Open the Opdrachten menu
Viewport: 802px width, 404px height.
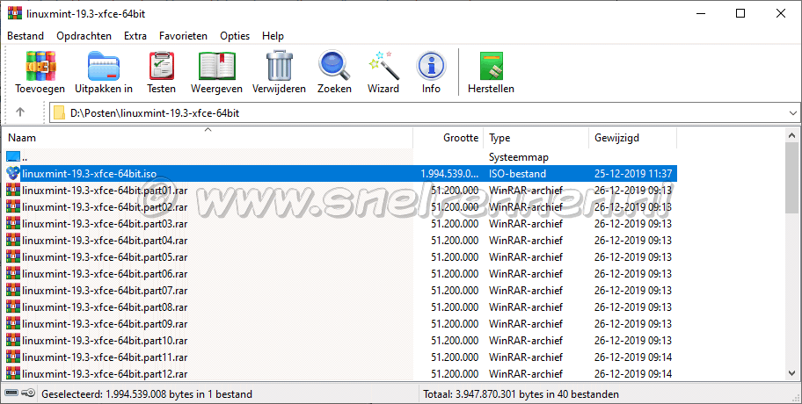pos(84,36)
